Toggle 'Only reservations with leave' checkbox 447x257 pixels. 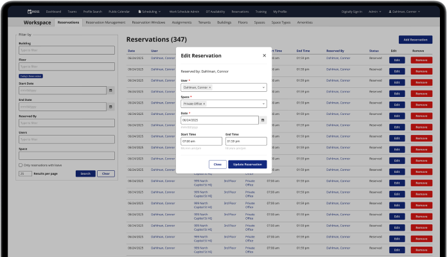coord(21,165)
